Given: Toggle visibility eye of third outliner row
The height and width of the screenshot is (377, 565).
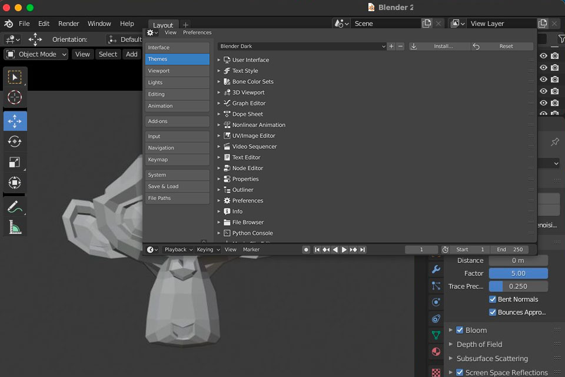Looking at the screenshot, I should click(543, 80).
